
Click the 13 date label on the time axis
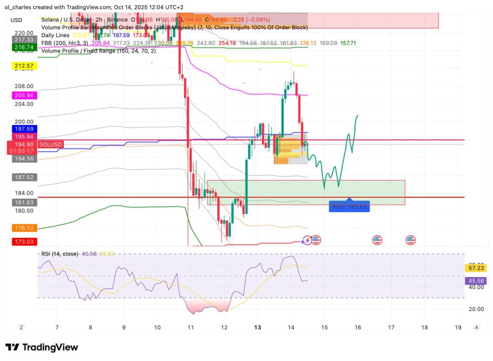(257, 327)
